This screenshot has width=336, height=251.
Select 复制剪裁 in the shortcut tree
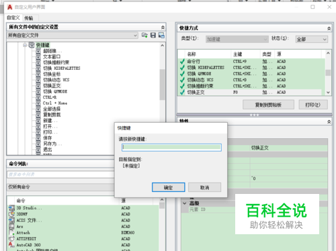pos(52,115)
